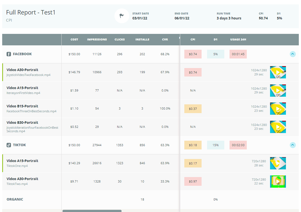Sort by the COST column header
The image size is (301, 212).
74,39
